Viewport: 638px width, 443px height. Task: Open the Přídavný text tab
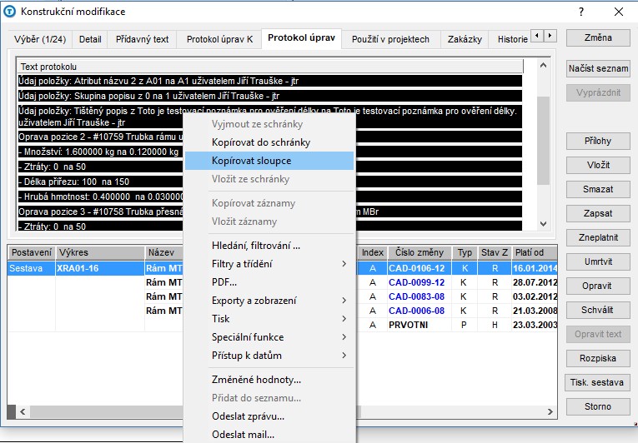pyautogui.click(x=142, y=39)
